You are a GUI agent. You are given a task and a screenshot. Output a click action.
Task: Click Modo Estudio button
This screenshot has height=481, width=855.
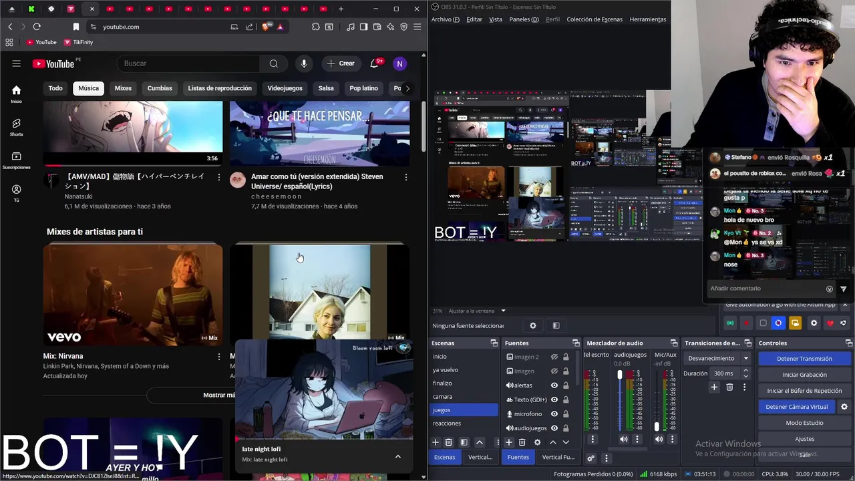(x=804, y=423)
